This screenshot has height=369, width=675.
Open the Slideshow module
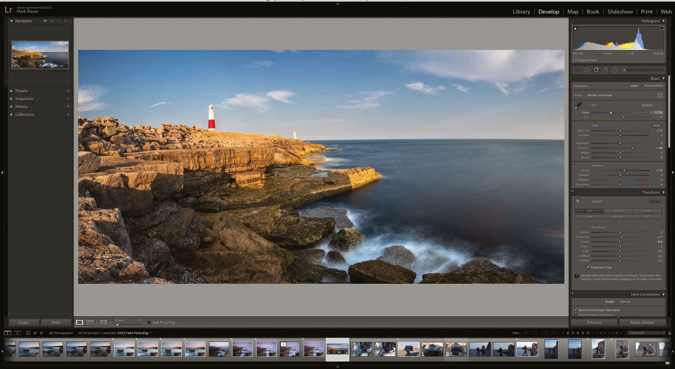point(620,12)
